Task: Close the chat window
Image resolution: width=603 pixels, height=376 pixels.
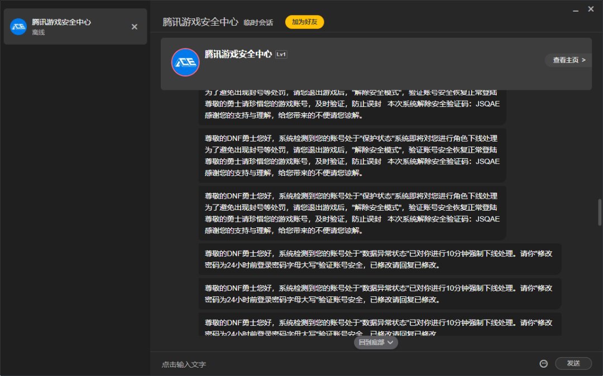Action: tap(591, 9)
